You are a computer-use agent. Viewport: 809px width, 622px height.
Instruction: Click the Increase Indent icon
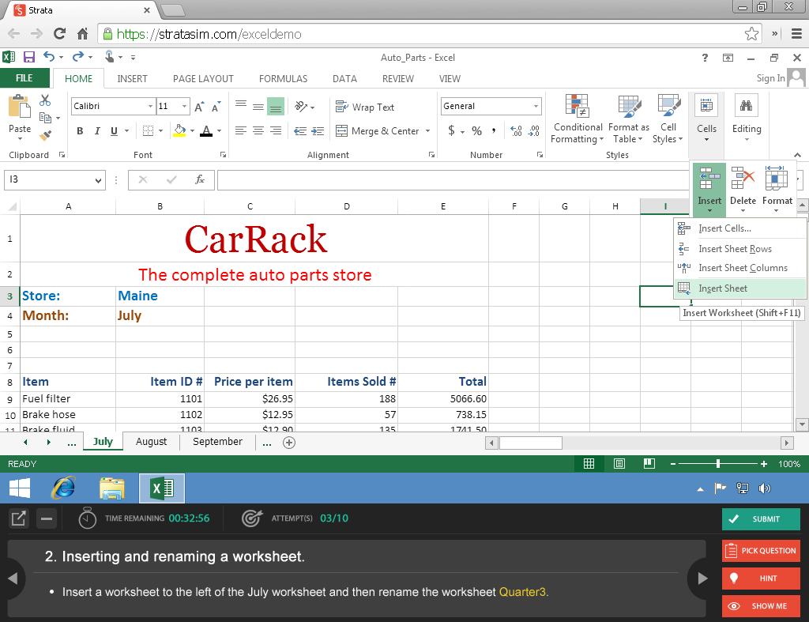point(318,131)
